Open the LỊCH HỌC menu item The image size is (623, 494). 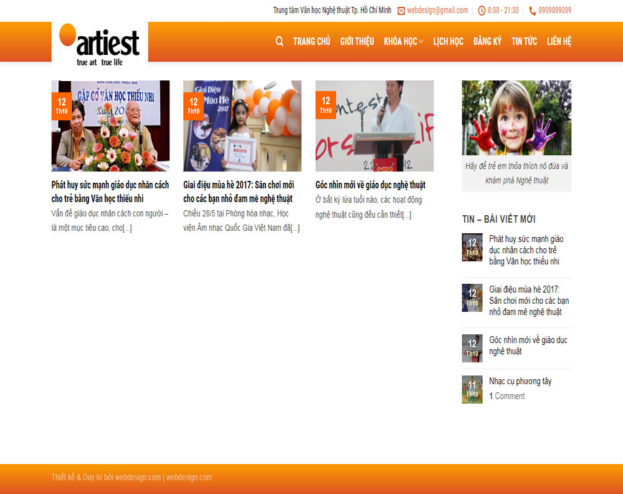[448, 41]
